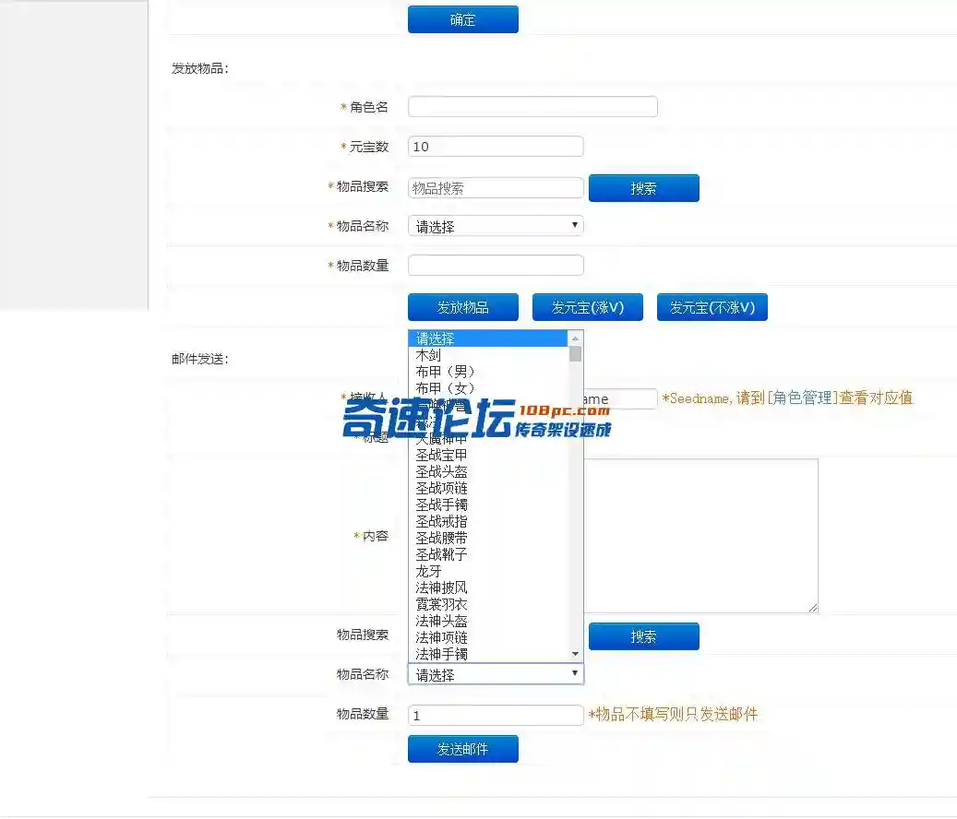Screen dimensions: 957x819
Task: Select 圣战腰带 list option
Action: click(488, 538)
